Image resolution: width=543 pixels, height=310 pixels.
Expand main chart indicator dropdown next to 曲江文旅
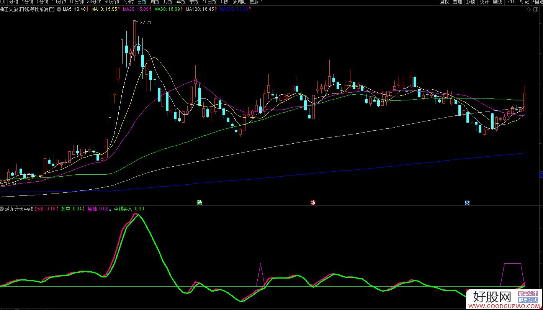tap(59, 9)
